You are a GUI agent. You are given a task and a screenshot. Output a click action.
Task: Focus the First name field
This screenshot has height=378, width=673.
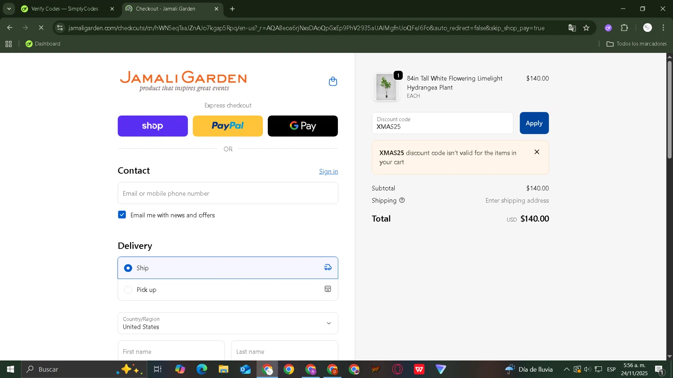(x=171, y=351)
